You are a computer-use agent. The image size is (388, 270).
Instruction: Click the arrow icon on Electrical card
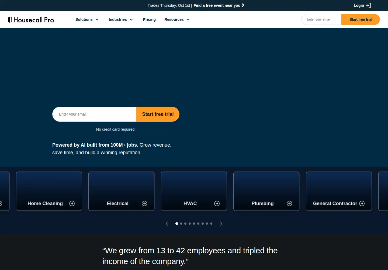(144, 204)
